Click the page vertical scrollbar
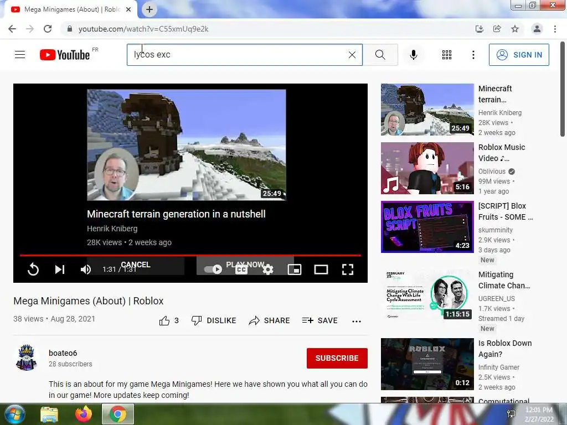Viewport: 567px width, 425px height. pos(563,89)
